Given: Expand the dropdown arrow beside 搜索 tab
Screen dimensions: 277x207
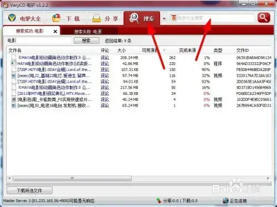Looking at the screenshot, I should [x=164, y=19].
